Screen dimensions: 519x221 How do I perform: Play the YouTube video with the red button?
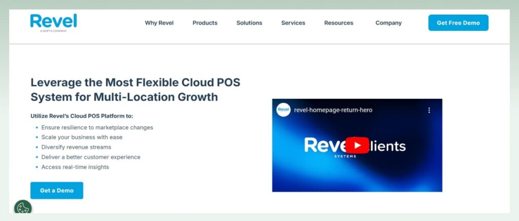357,145
